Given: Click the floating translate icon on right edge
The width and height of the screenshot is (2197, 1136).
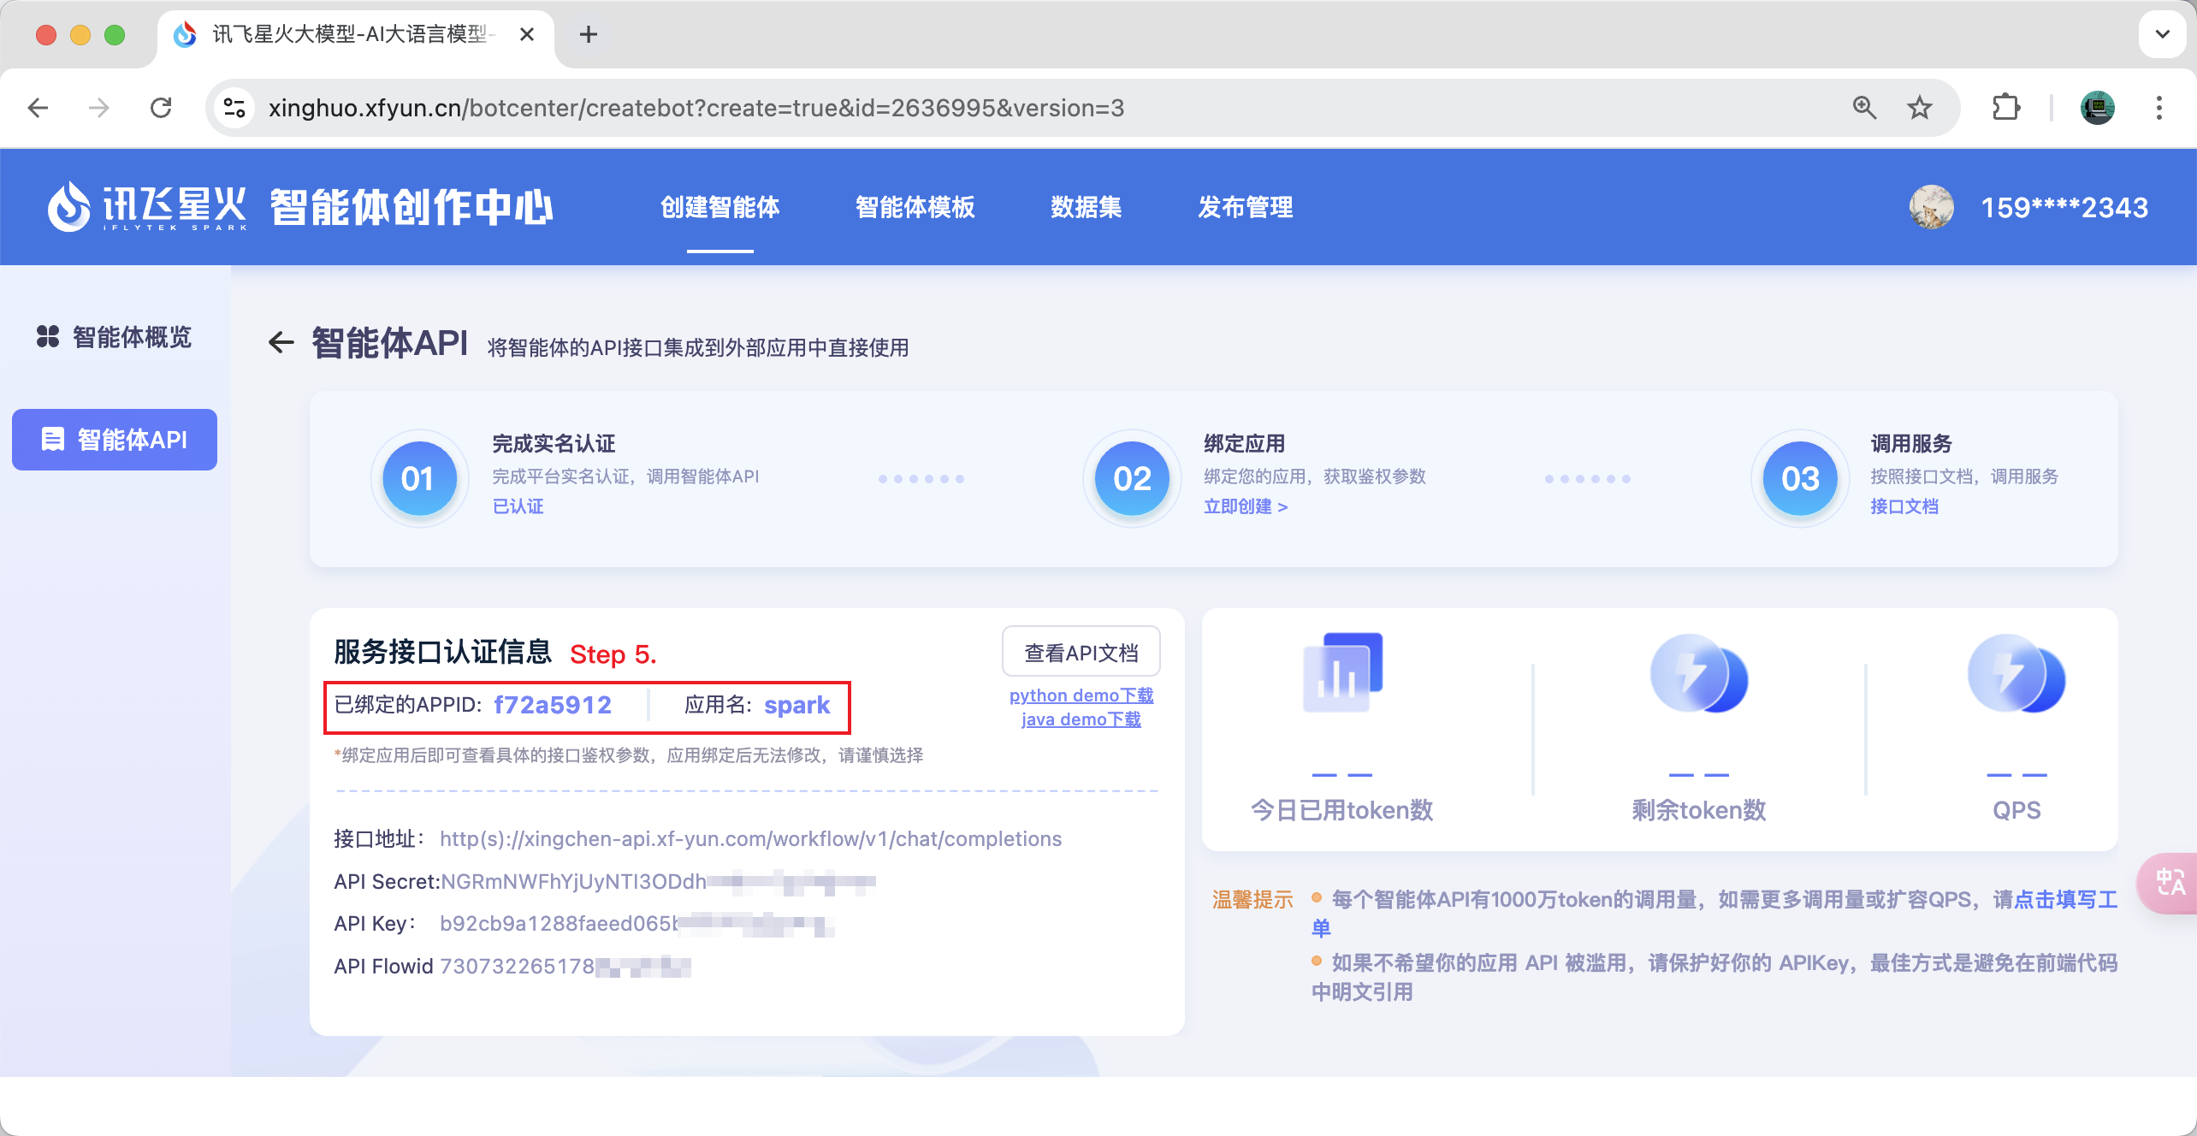Looking at the screenshot, I should point(2170,883).
